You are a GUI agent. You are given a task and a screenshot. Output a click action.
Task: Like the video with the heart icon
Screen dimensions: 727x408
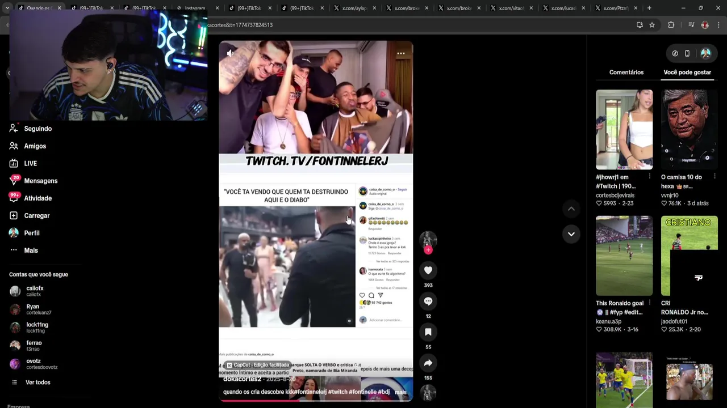pos(428,270)
